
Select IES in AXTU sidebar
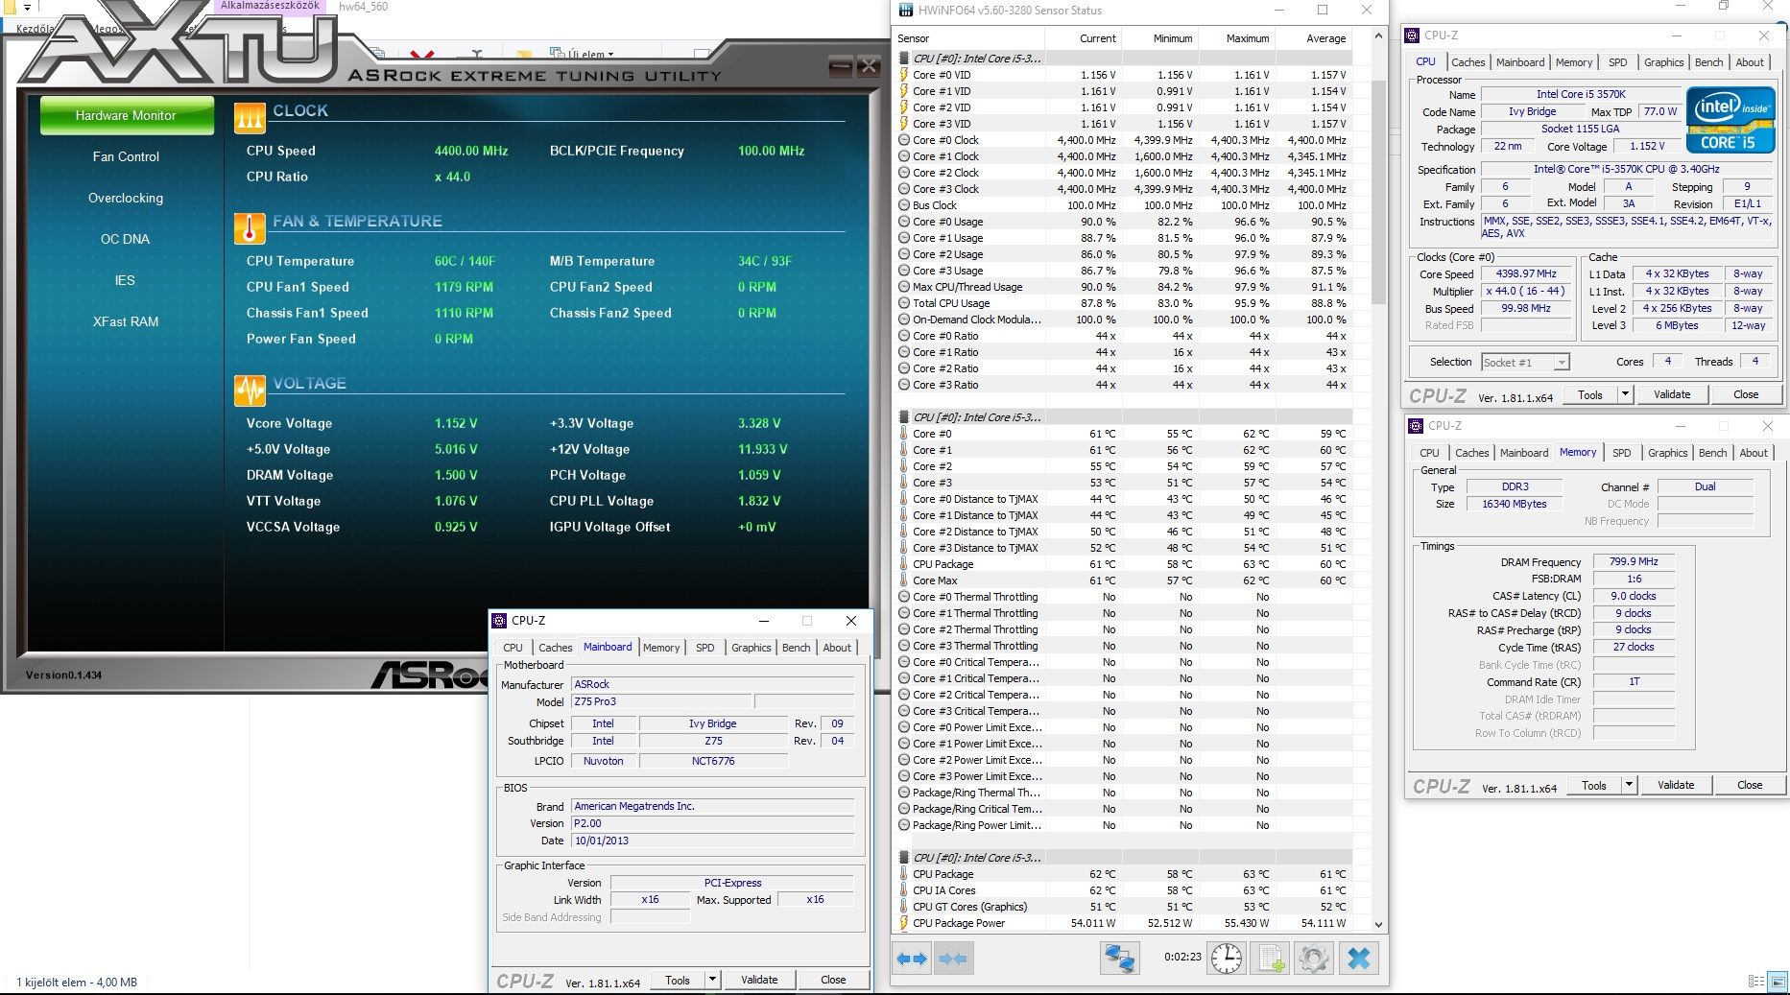pos(126,280)
